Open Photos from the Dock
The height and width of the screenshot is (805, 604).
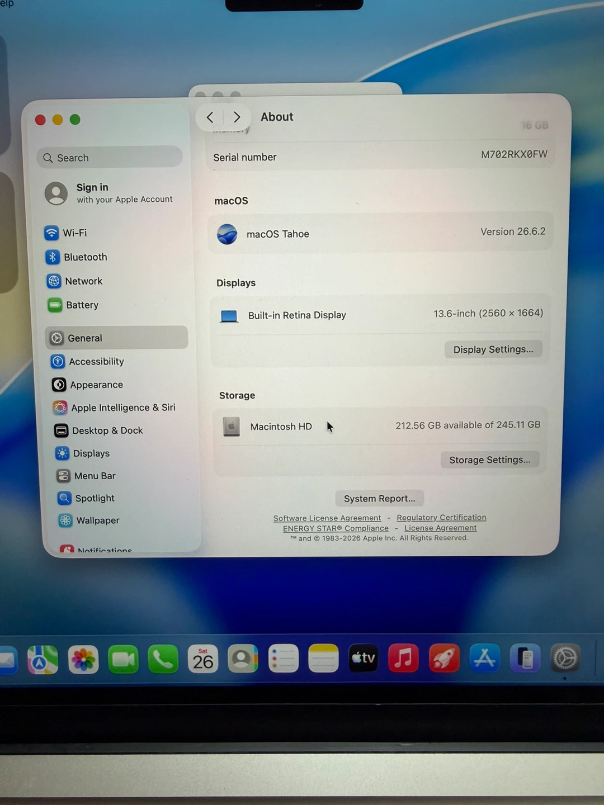83,660
